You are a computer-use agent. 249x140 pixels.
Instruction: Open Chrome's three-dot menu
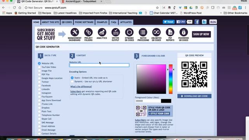pos(245,8)
